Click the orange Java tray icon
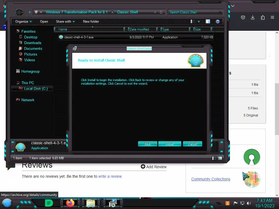Screen dimensions: 279x209 coord(228,203)
